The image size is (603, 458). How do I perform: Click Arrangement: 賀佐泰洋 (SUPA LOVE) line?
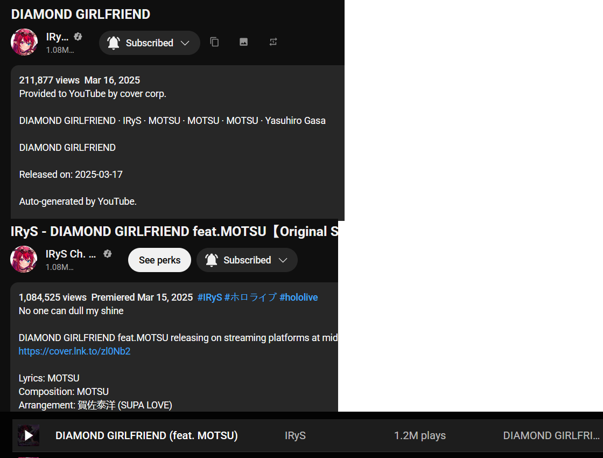(x=95, y=405)
